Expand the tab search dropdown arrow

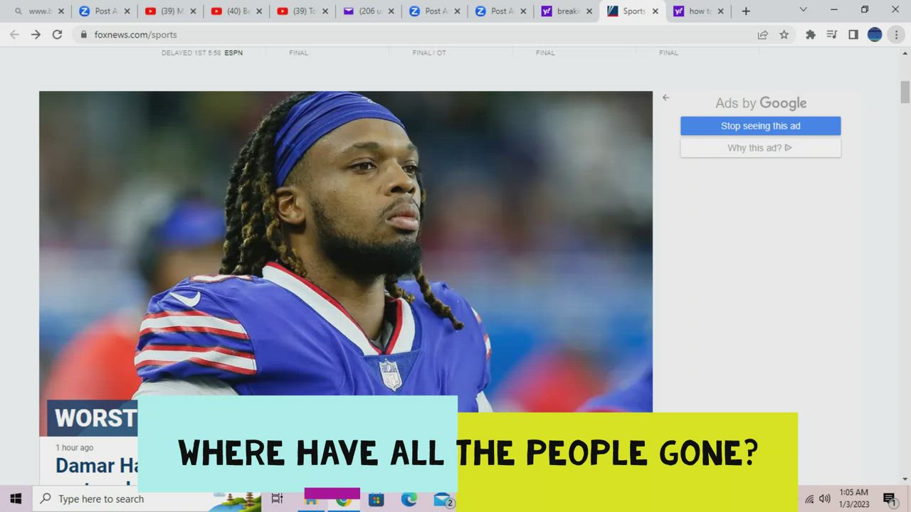pyautogui.click(x=803, y=10)
